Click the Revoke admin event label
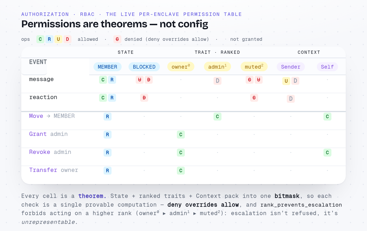Viewport: 367px width, 231px height. [x=50, y=152]
